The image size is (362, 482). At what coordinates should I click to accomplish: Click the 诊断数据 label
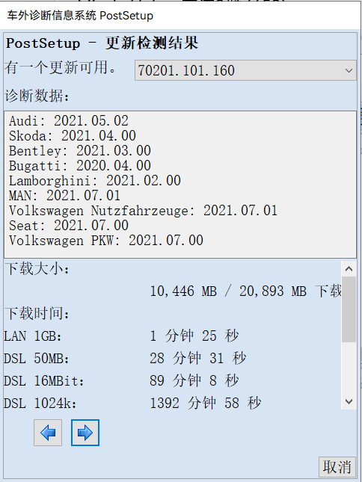(37, 96)
